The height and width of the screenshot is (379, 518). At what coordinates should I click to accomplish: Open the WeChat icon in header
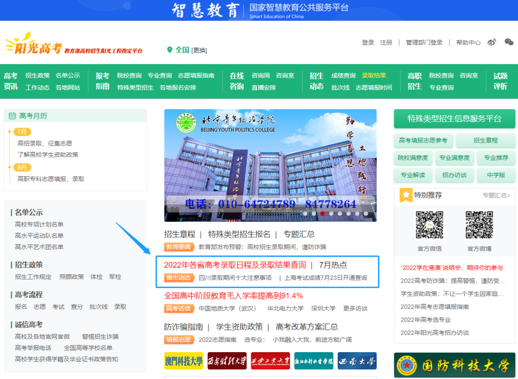[x=509, y=42]
